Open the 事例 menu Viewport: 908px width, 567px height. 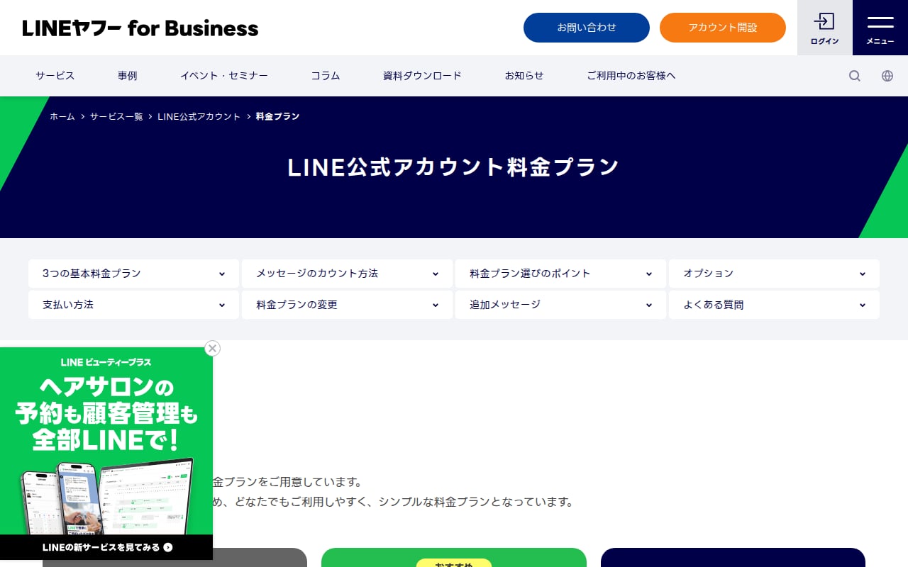(128, 76)
